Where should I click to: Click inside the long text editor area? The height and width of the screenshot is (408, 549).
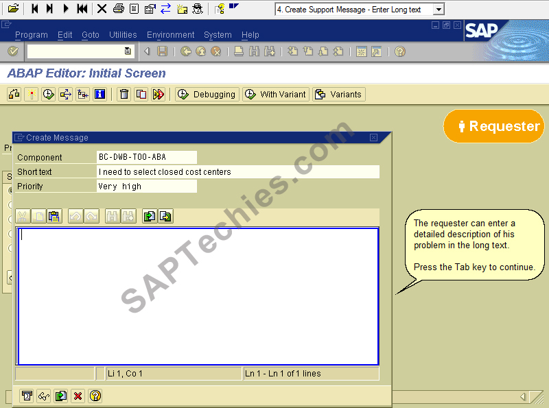click(198, 296)
